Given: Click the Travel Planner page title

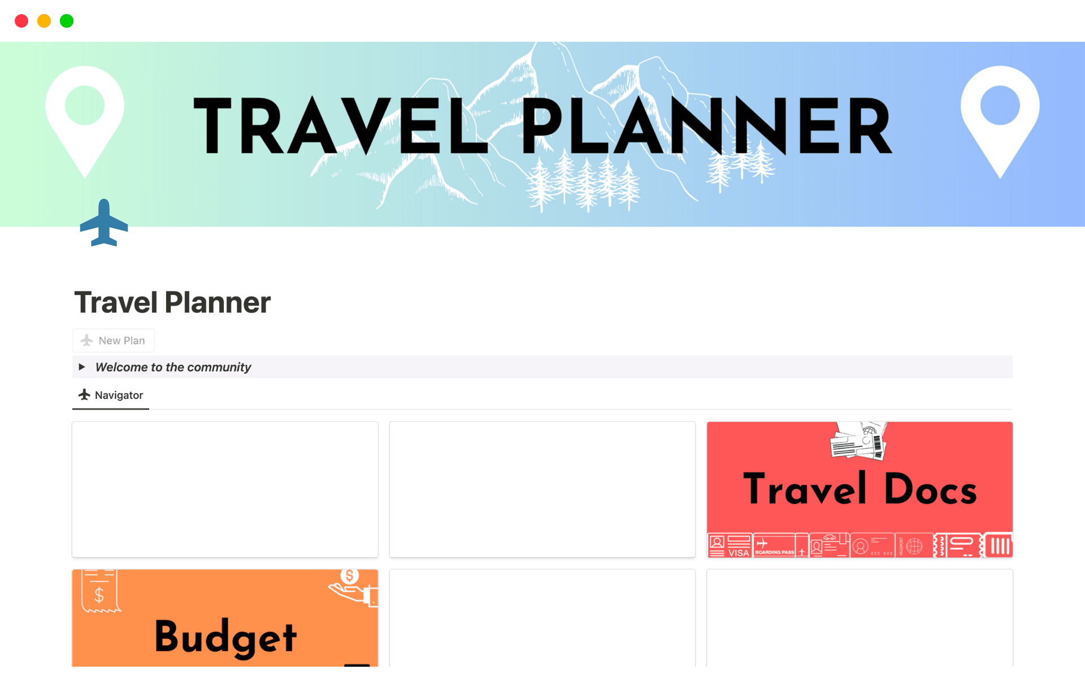Looking at the screenshot, I should click(172, 302).
